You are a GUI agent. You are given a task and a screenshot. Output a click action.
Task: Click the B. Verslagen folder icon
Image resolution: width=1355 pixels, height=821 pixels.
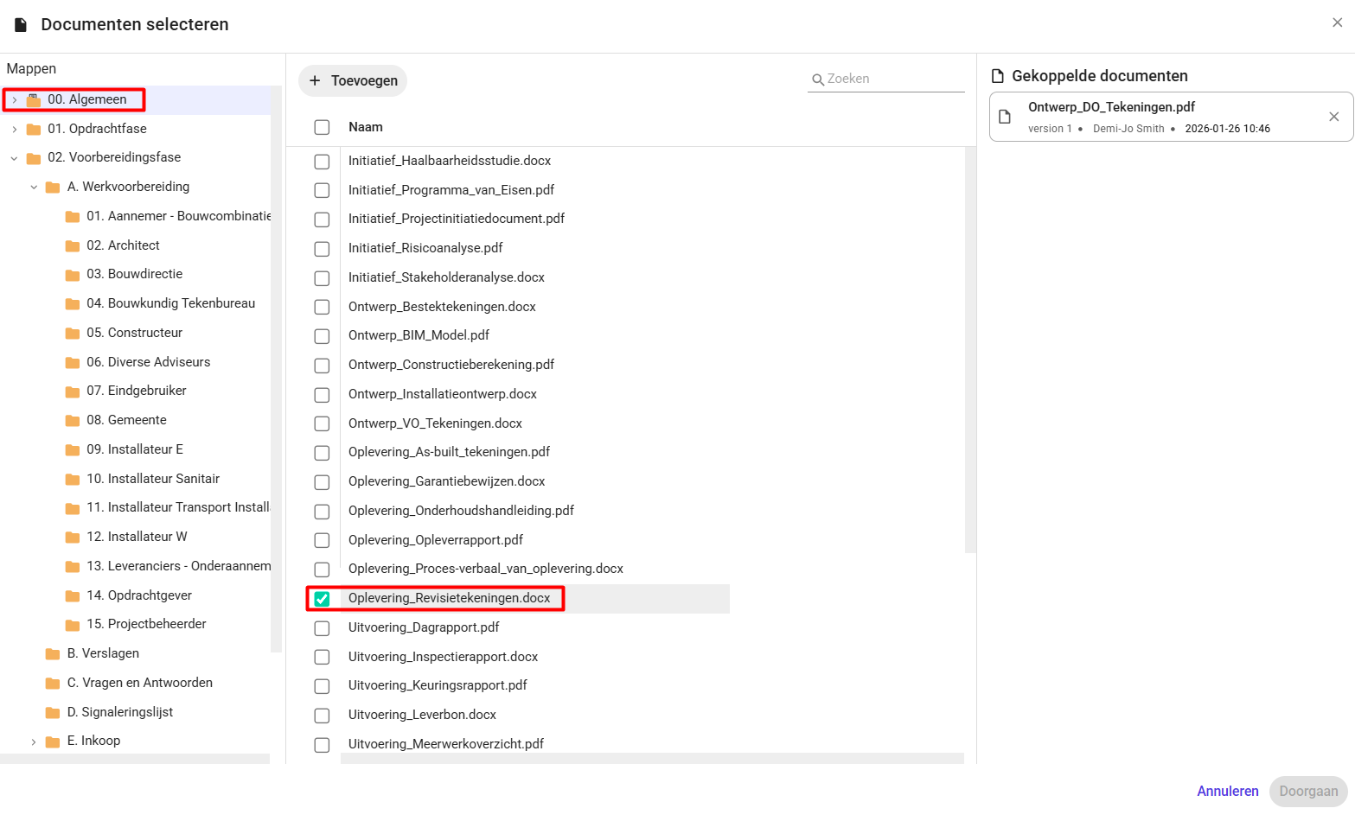click(53, 654)
